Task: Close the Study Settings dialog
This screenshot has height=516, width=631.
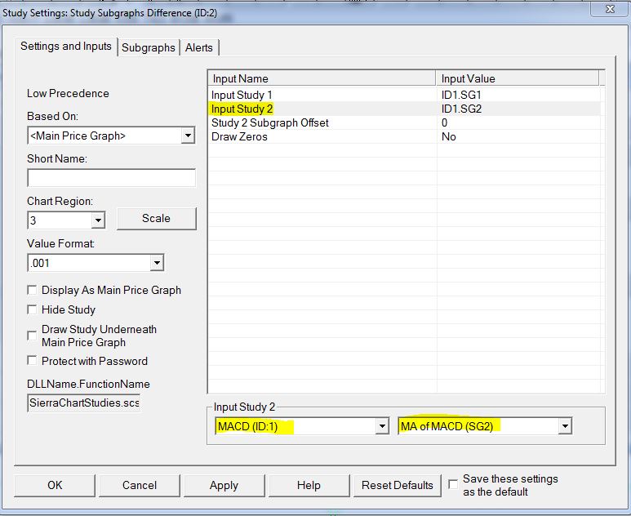Action: tap(610, 9)
